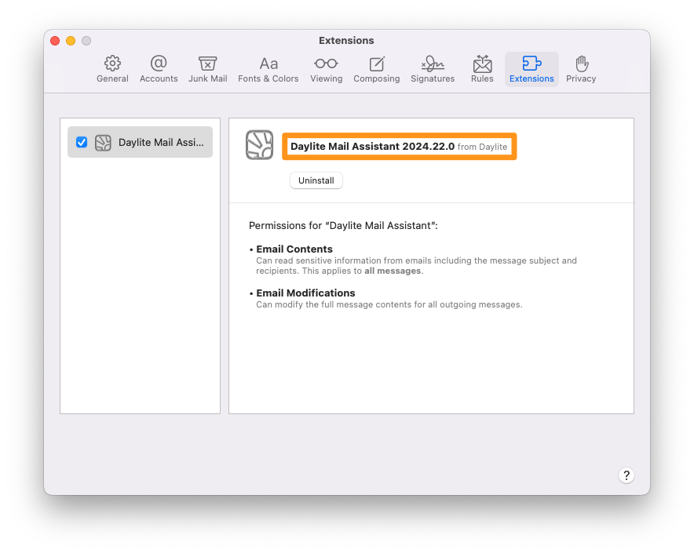Click the Permissions for Daylite Mail Assistant text
The width and height of the screenshot is (694, 553).
point(343,226)
